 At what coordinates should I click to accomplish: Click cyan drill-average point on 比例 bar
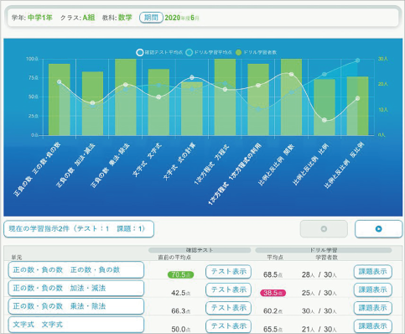[x=325, y=75]
